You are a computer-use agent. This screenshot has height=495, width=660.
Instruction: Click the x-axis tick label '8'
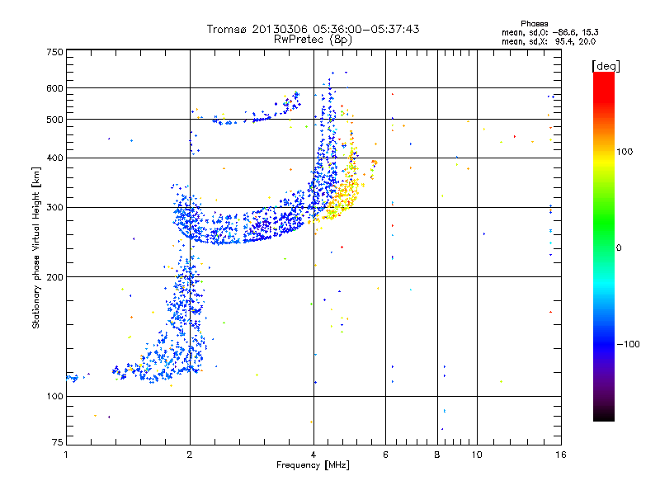437,455
